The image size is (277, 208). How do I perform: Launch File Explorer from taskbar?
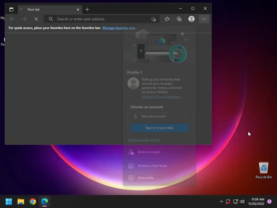pos(21,201)
